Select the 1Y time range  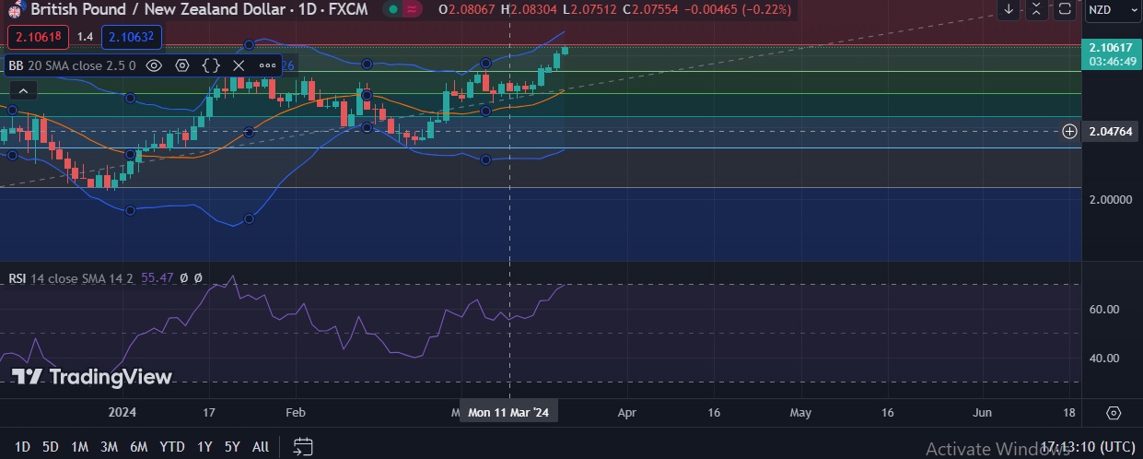click(x=204, y=447)
